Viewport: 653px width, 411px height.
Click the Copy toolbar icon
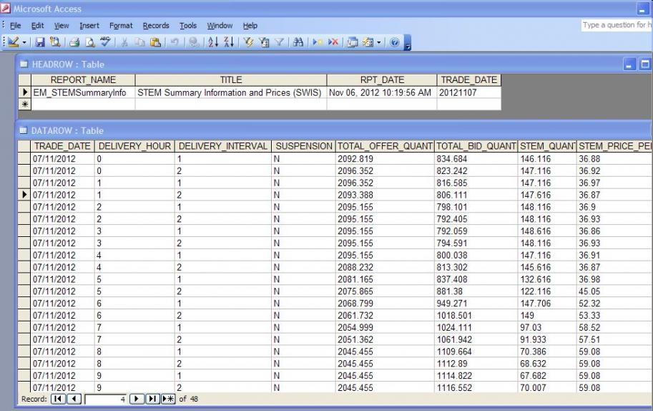pos(140,42)
